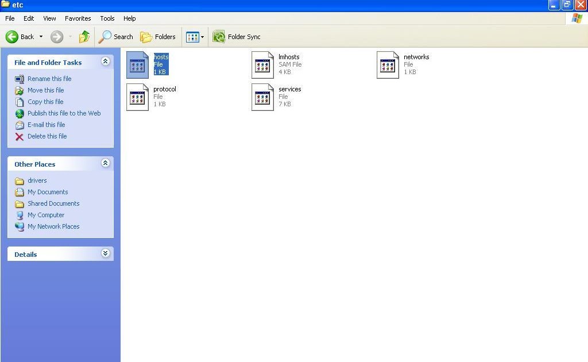
Task: Open the Edit menu
Action: tap(29, 18)
